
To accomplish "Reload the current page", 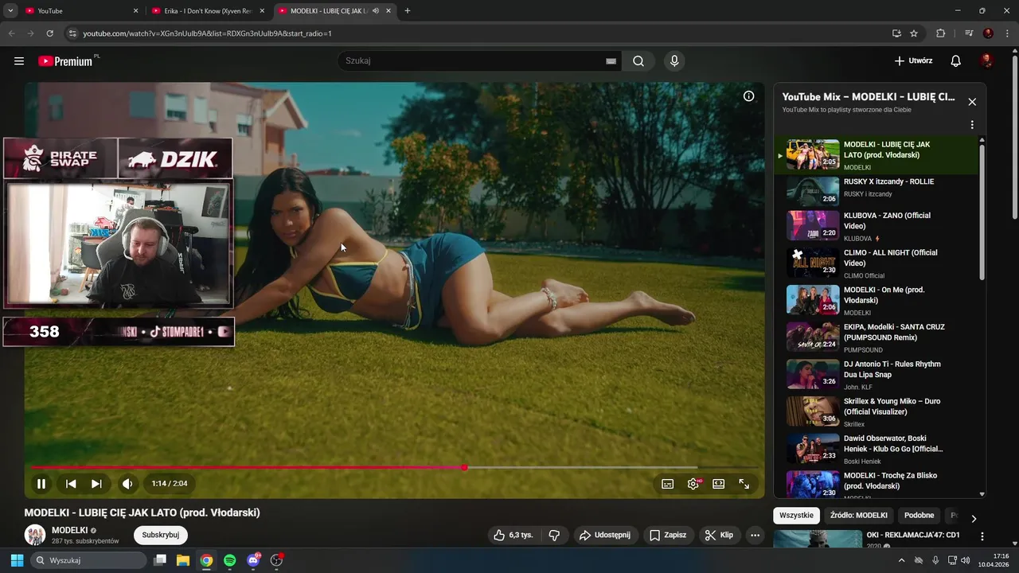I will [x=49, y=33].
